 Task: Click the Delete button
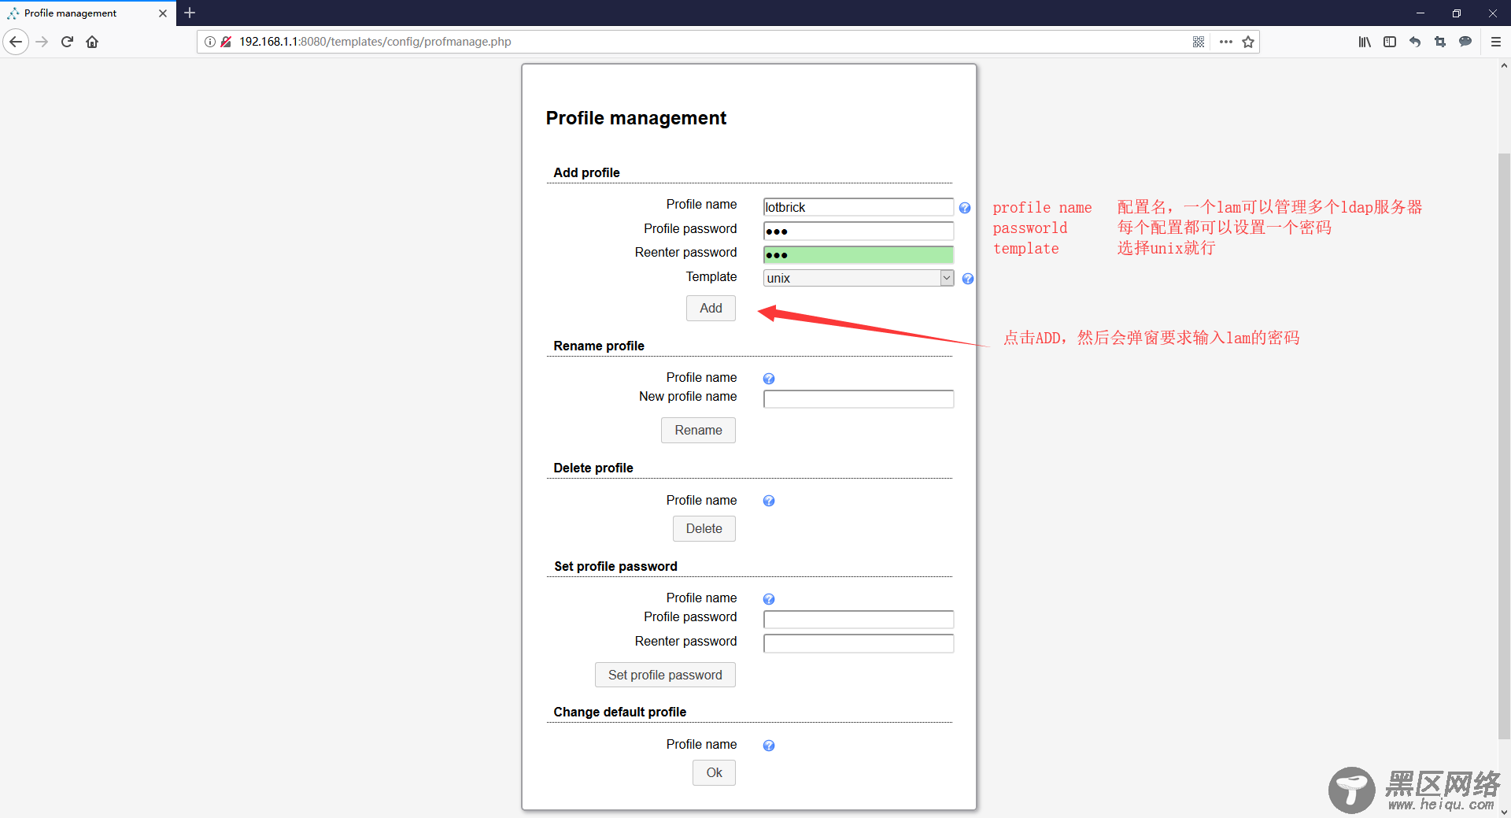click(x=704, y=528)
